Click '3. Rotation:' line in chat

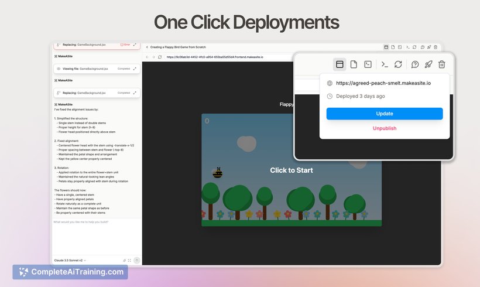[x=61, y=168]
